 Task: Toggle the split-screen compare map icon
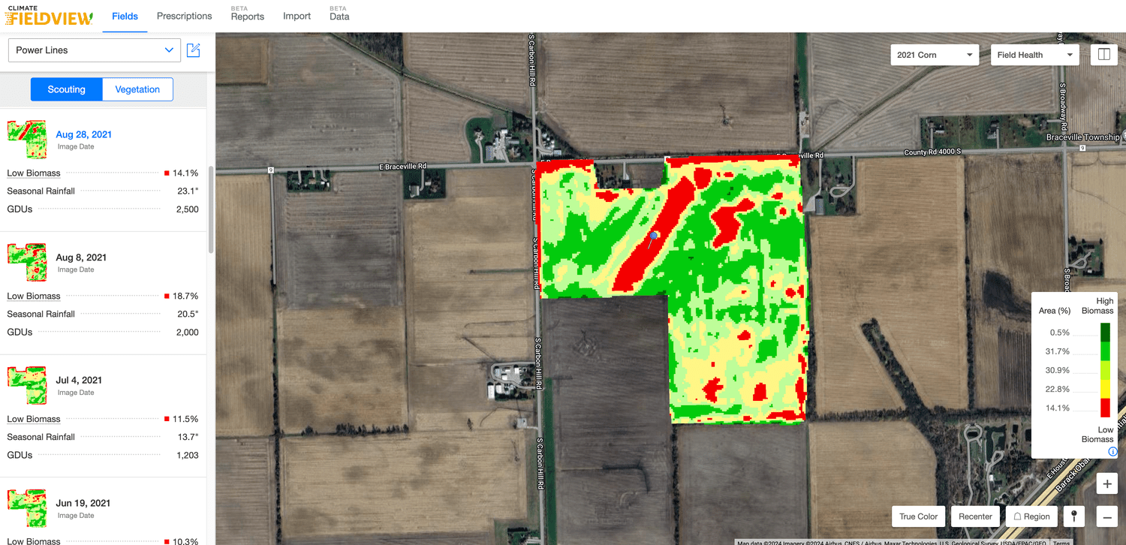click(1104, 55)
